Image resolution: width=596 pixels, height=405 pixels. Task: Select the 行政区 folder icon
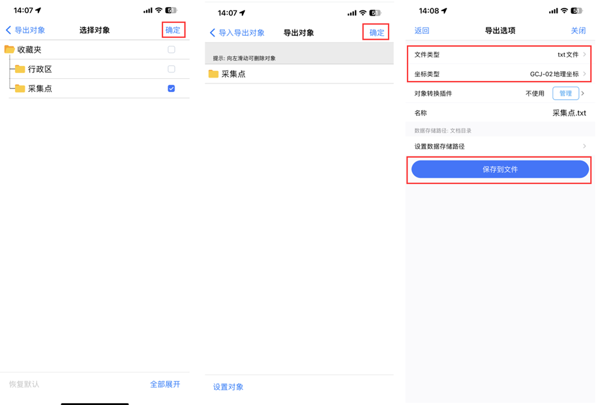point(20,68)
